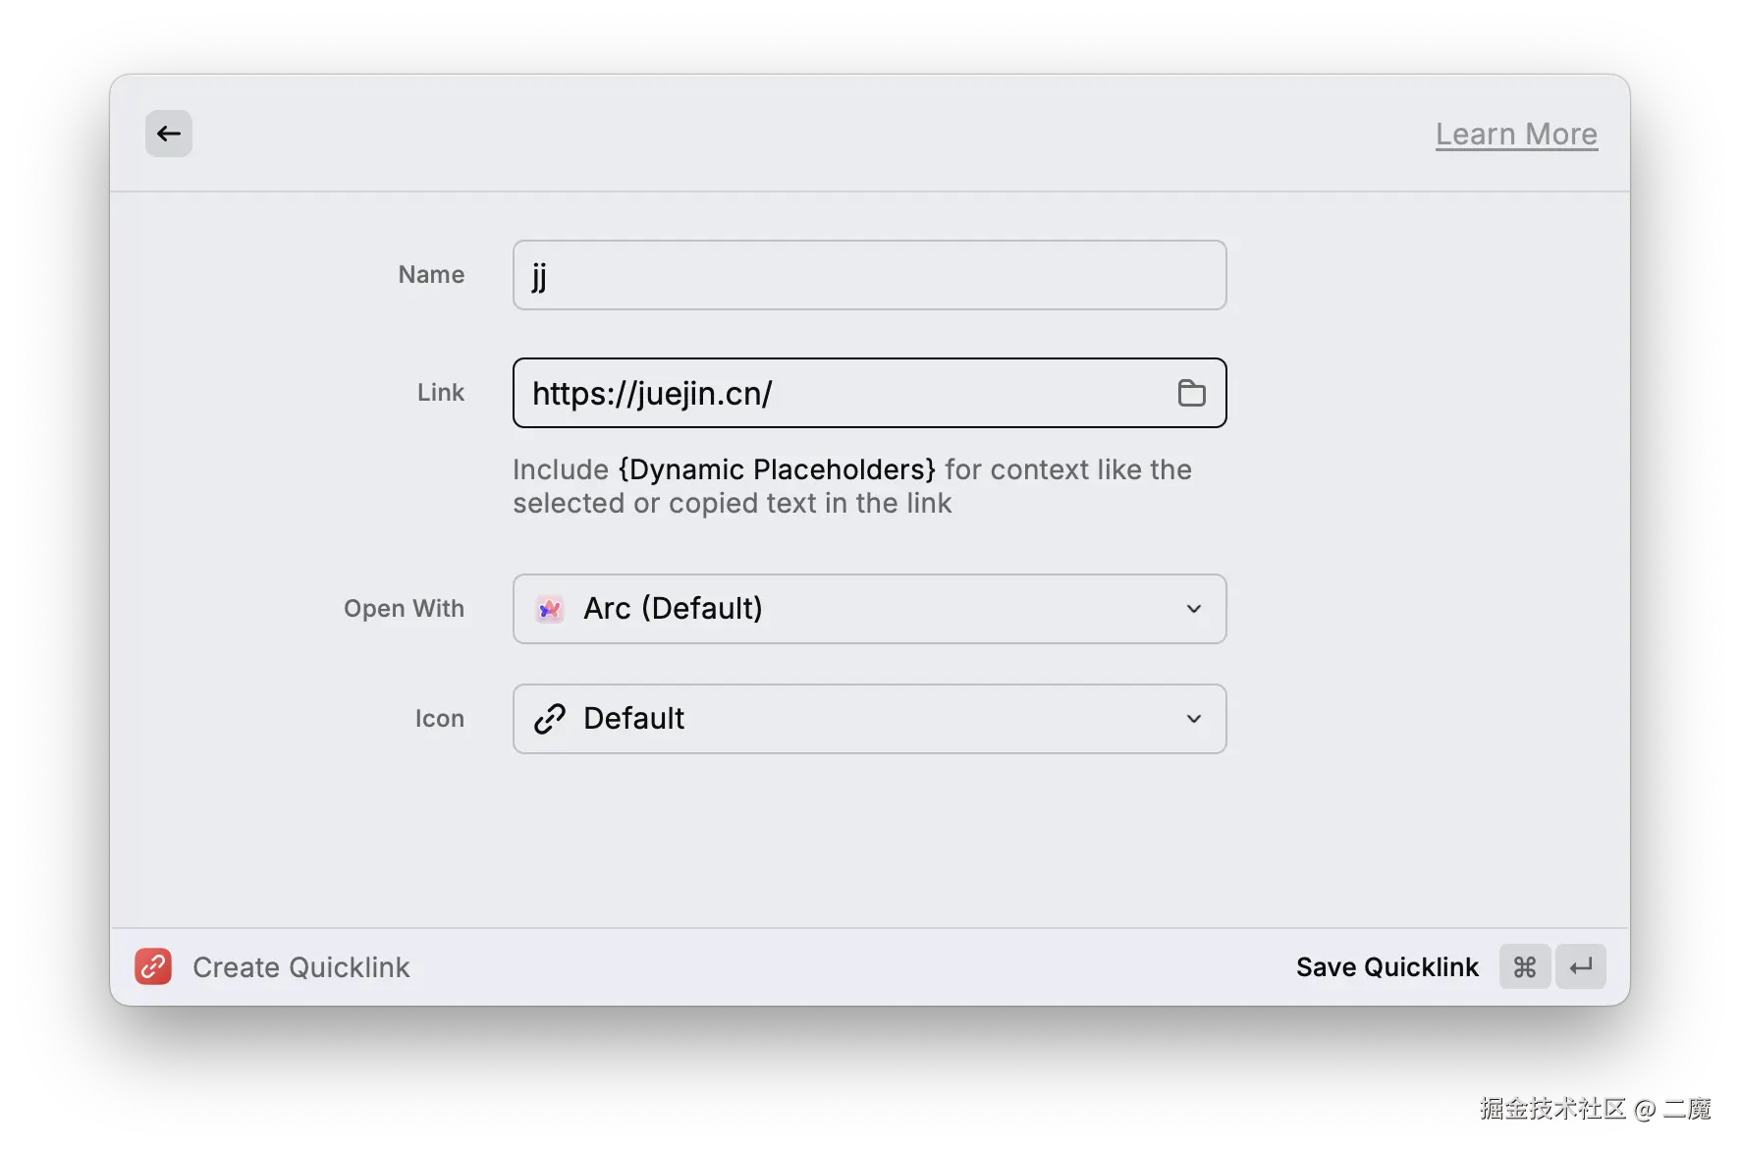Click the Dynamic Placeholders hint text

[x=777, y=469]
